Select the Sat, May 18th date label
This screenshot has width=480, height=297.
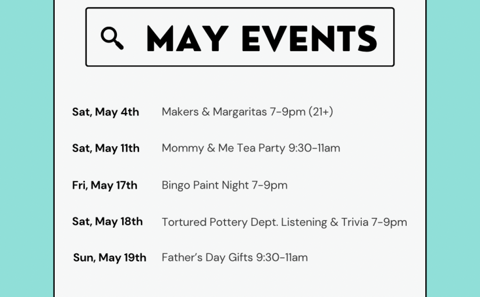coord(108,221)
